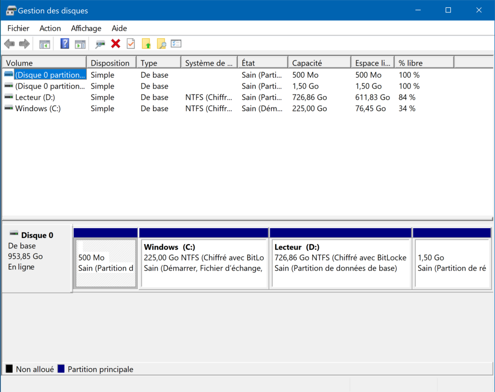Click the navy Partition principale legend swatch
The image size is (495, 392).
pos(61,369)
